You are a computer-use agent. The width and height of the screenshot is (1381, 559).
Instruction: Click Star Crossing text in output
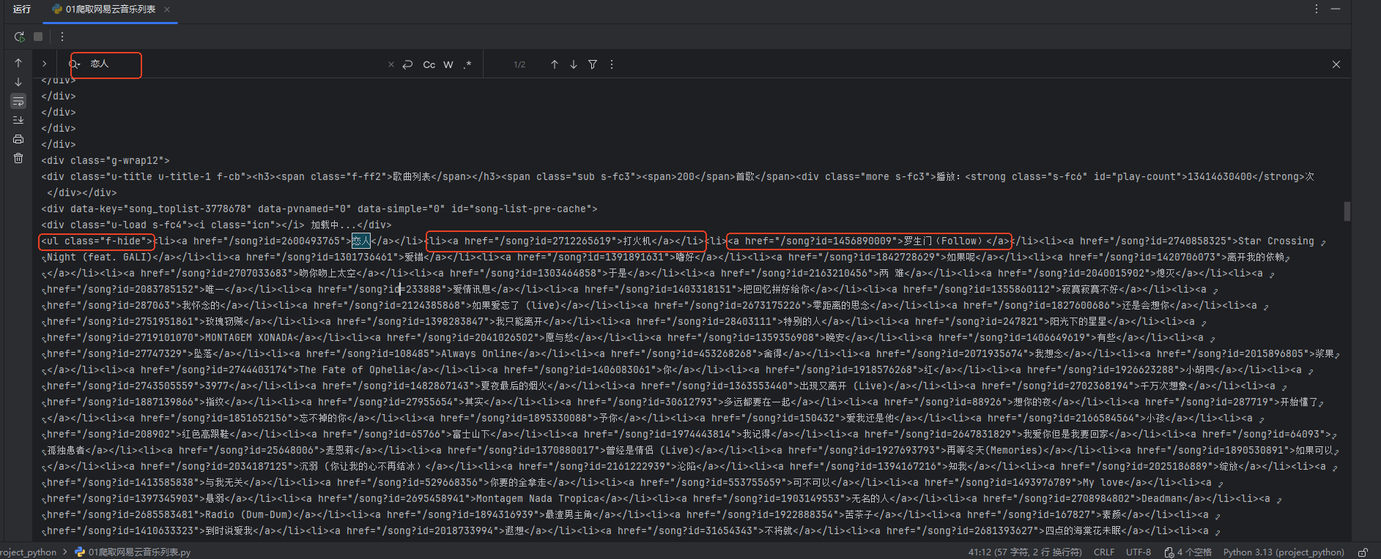point(1276,241)
